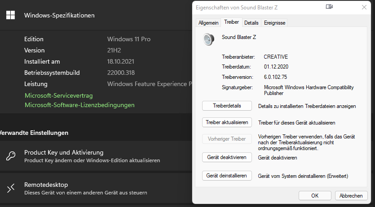Click the Treiberdatum label
Viewport: 375px width, 207px height.
click(x=236, y=67)
